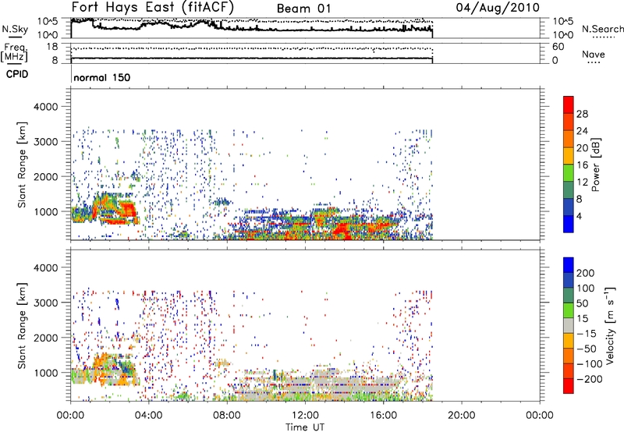
Task: Click the '18' tick on the frequency axis
Action: coord(52,47)
